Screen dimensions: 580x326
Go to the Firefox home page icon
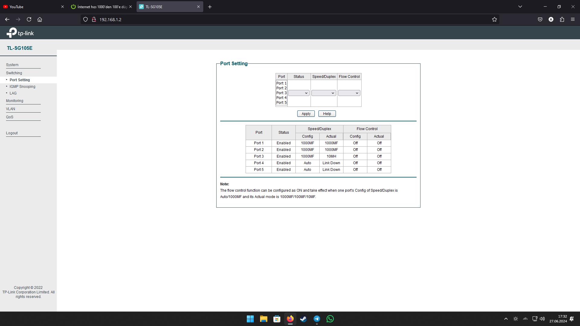coord(40,19)
